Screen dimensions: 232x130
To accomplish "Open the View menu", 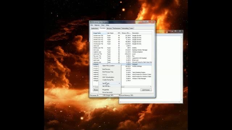I will (103, 25).
